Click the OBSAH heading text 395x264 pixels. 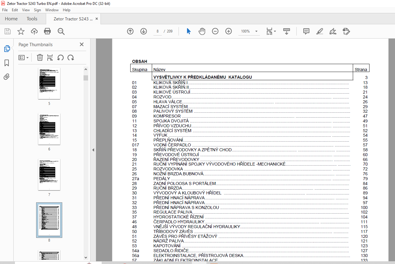(140, 61)
